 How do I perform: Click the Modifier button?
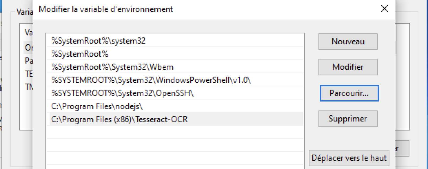348,67
